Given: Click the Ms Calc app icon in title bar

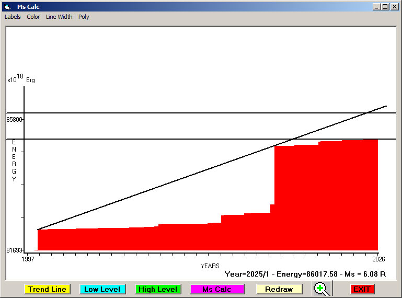Looking at the screenshot, I should (x=7, y=7).
